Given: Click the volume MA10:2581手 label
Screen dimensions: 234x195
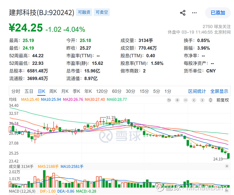Looking at the screenshot, I should pos(72,166).
